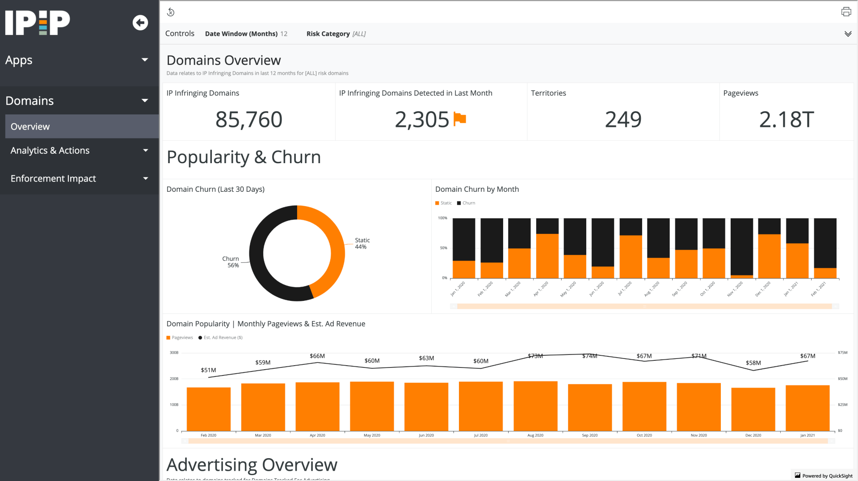
Task: Click the 249 Territories value
Action: coord(623,119)
